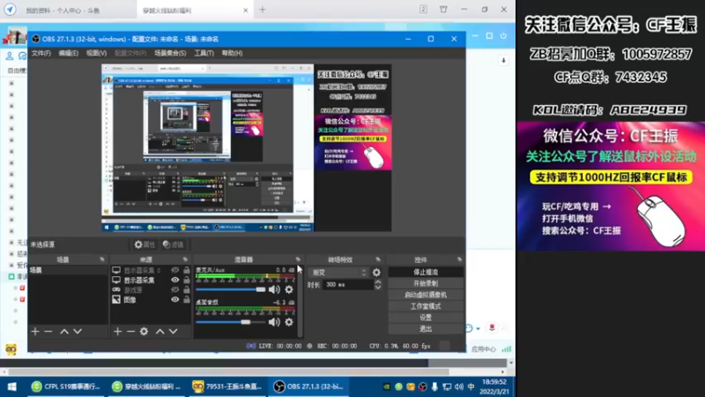
Task: Click the mixer panel vertical scrollbar
Action: pyautogui.click(x=300, y=300)
